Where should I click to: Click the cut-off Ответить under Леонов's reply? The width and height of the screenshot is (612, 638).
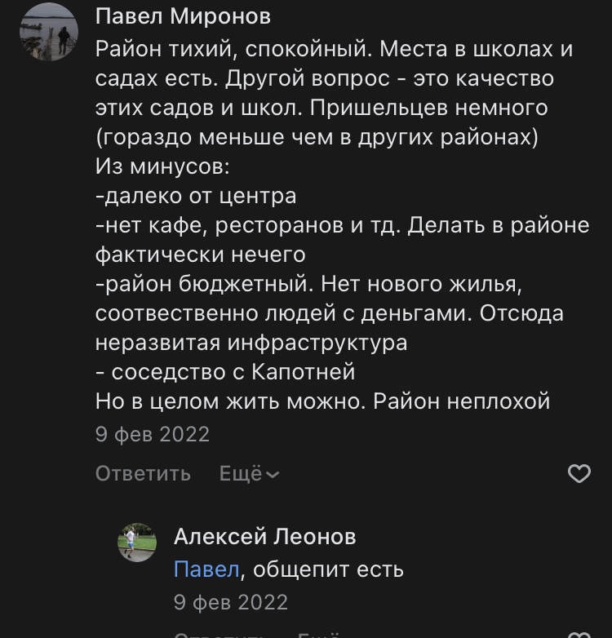coord(220,635)
